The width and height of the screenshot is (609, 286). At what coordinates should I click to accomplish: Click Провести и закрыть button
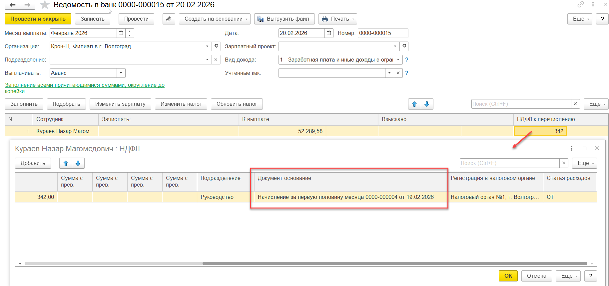pos(38,19)
